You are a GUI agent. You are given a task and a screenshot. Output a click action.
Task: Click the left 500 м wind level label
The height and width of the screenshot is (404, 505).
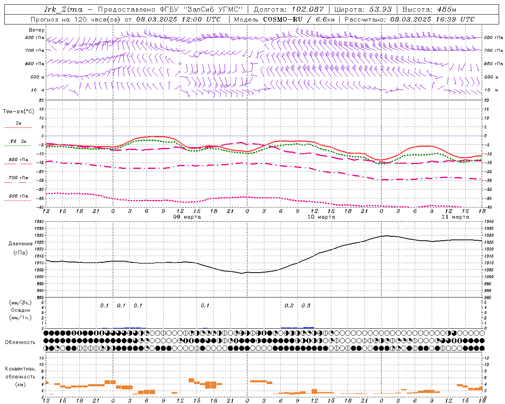[x=37, y=77]
